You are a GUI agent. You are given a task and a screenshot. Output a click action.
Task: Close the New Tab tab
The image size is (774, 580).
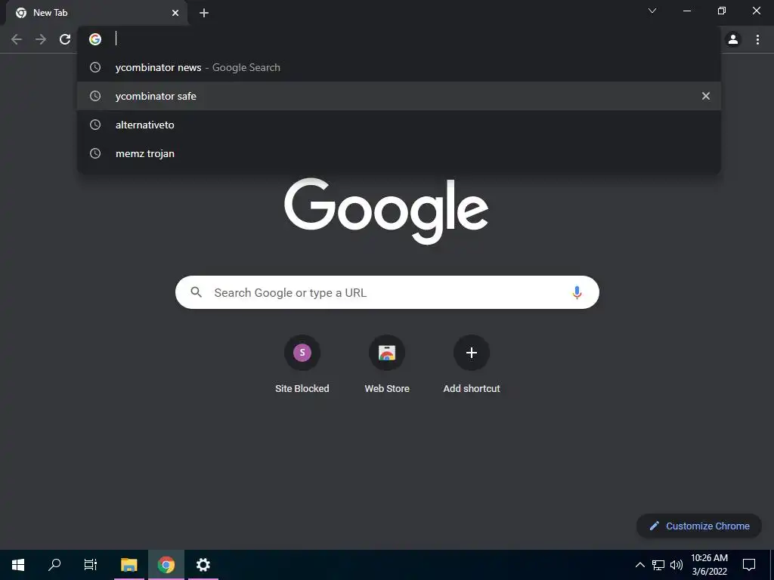[x=175, y=13]
